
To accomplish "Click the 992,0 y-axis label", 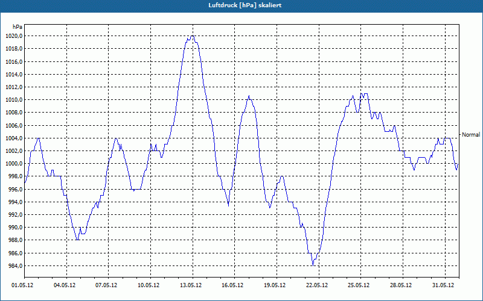I will coord(14,215).
